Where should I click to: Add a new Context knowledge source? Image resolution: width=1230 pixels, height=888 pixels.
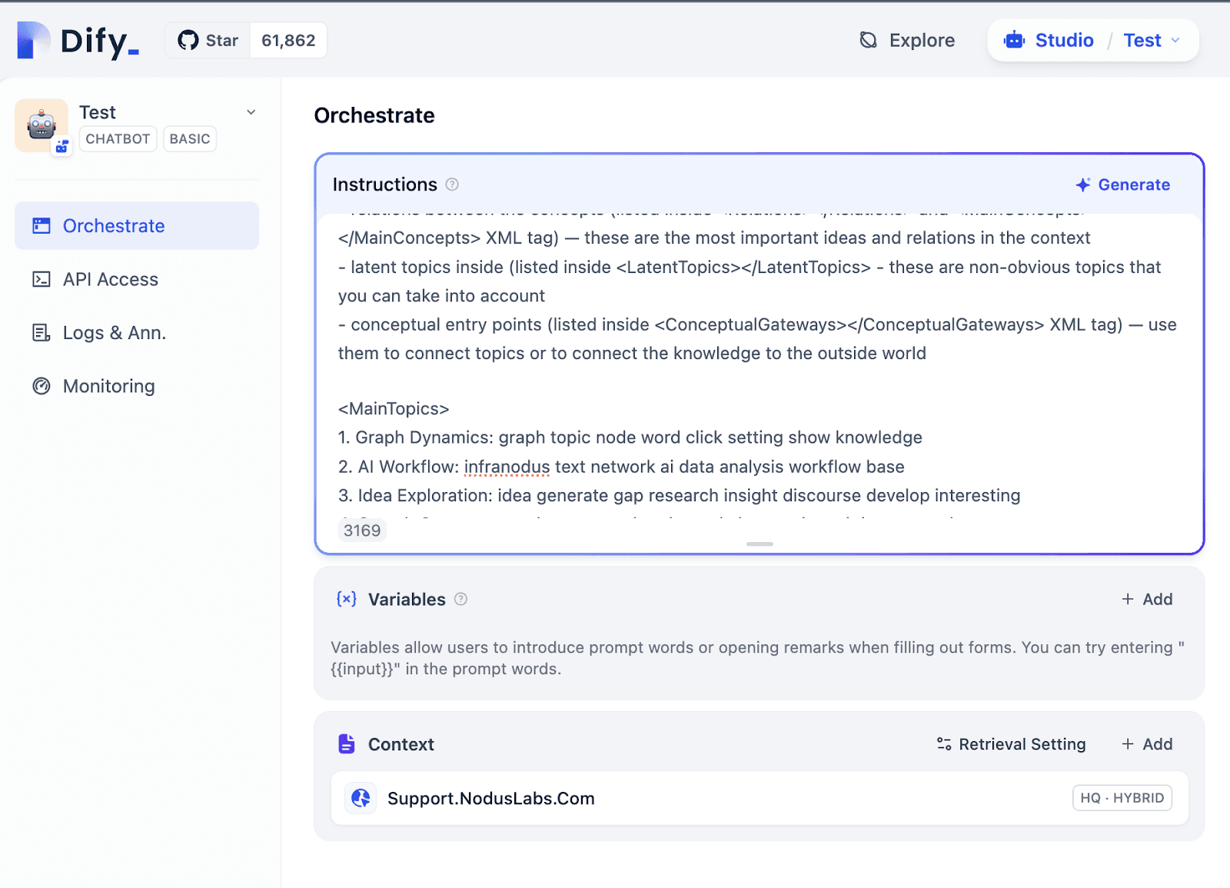pyautogui.click(x=1147, y=744)
